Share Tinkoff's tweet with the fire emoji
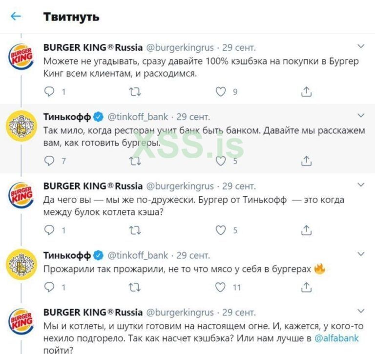This screenshot has width=375, height=354. (x=307, y=287)
